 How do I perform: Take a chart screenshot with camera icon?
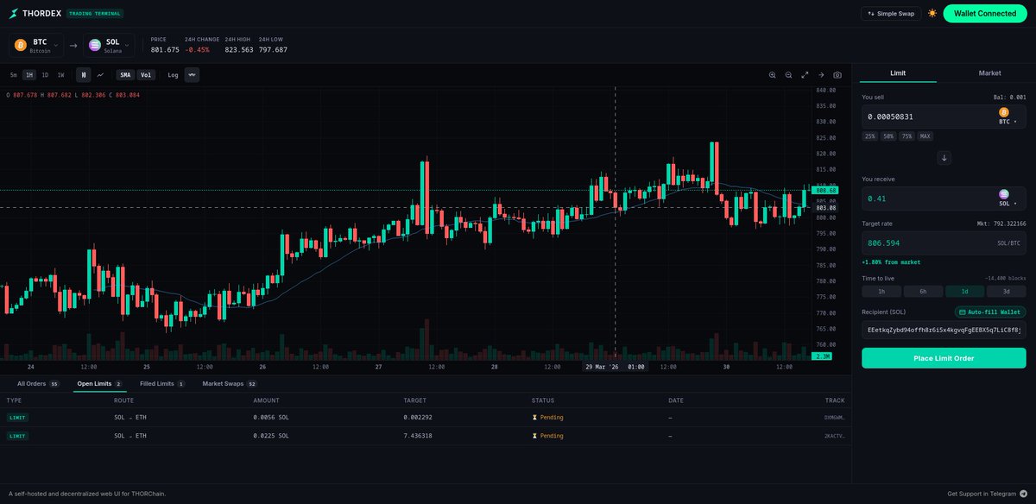837,75
